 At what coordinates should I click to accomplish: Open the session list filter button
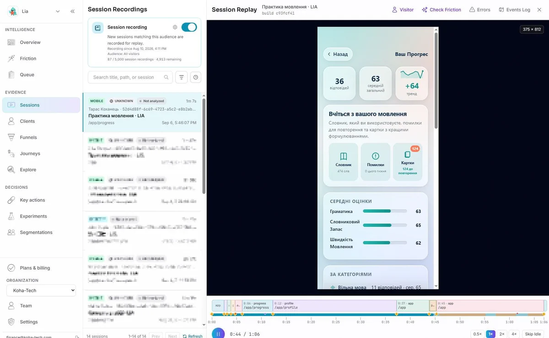pyautogui.click(x=181, y=77)
